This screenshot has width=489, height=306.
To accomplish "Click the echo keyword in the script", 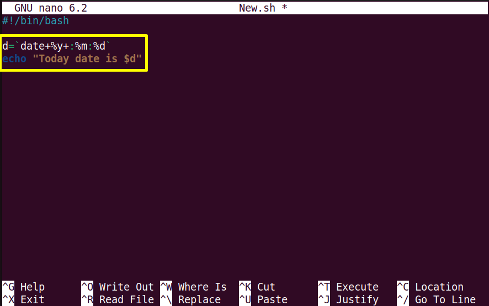I will click(14, 58).
